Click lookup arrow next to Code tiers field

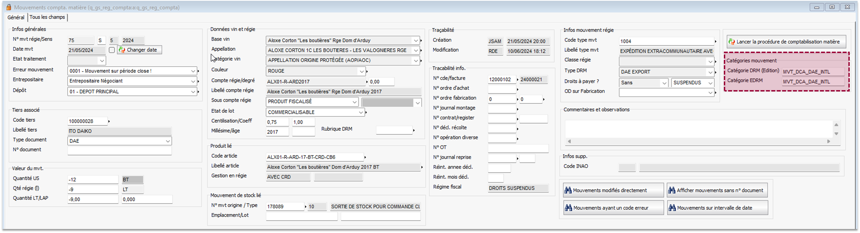[x=109, y=121]
